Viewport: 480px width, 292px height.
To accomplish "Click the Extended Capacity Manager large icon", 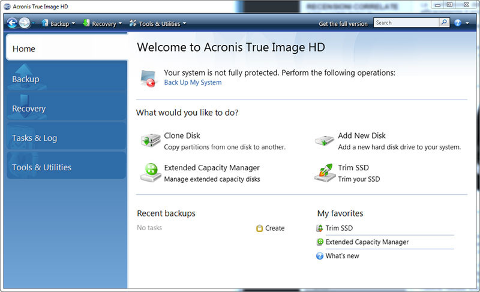I will tap(151, 173).
